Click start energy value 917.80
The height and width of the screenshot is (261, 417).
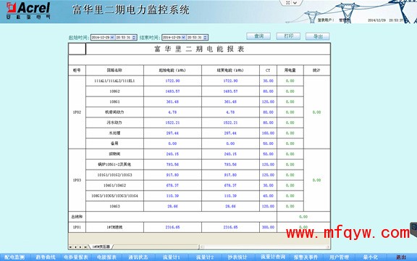click(x=172, y=175)
